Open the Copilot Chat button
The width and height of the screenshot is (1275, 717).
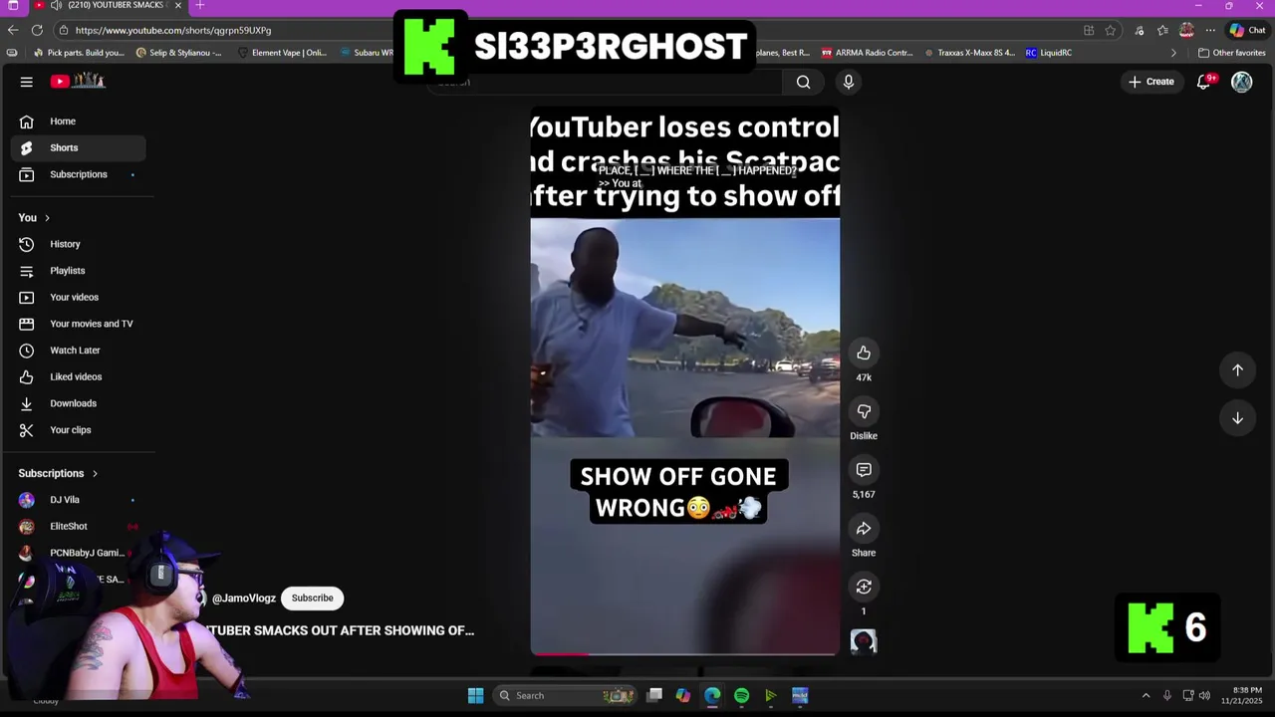coord(1246,30)
